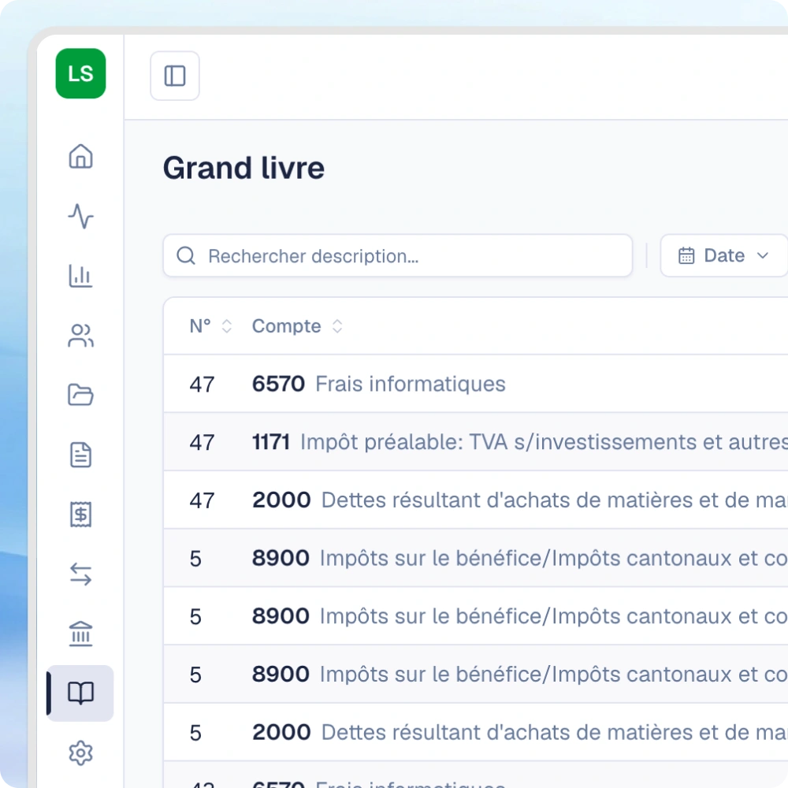Open the document file icon
The height and width of the screenshot is (788, 788).
pyautogui.click(x=80, y=455)
